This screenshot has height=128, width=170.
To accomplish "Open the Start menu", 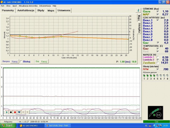I will click(x=8, y=126).
